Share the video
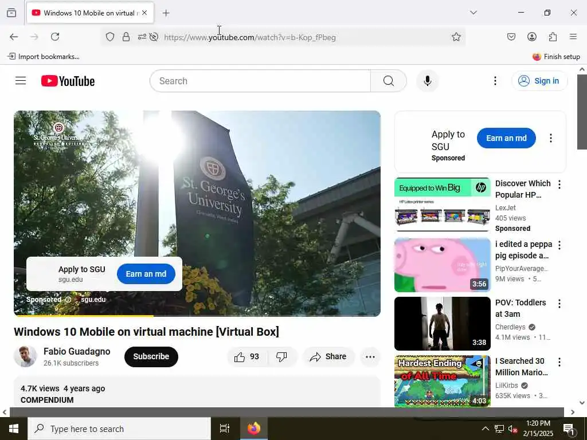This screenshot has height=440, width=587. [x=328, y=356]
